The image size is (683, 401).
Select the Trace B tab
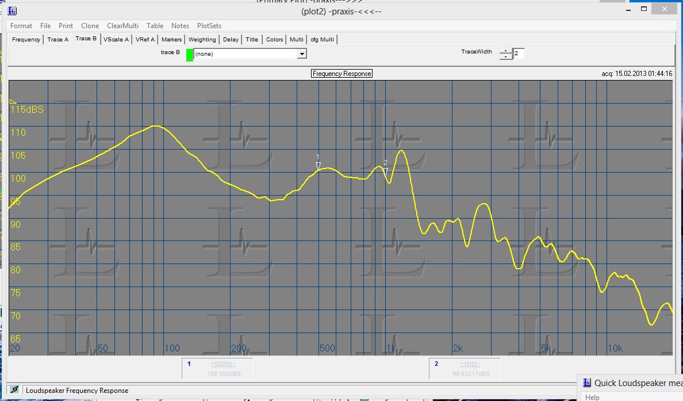86,39
